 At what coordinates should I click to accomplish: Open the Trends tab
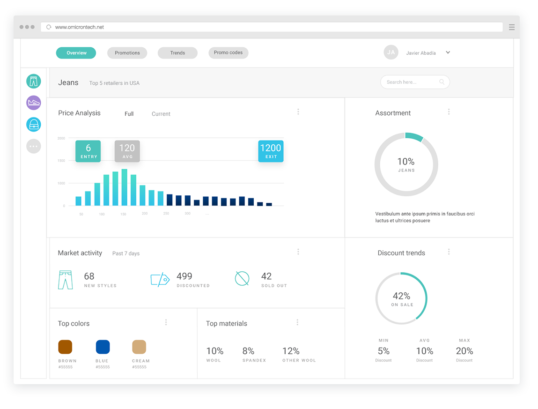(x=177, y=53)
